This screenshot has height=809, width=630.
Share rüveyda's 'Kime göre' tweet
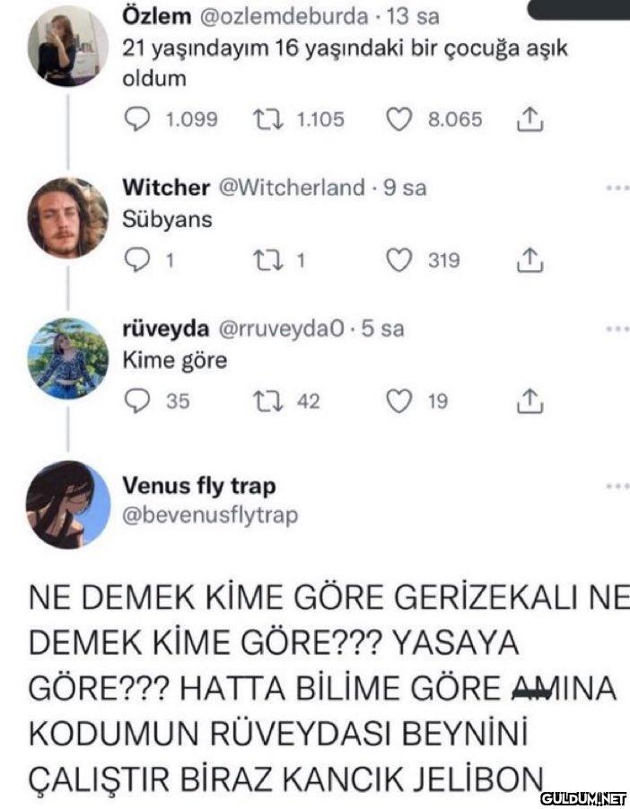(530, 400)
